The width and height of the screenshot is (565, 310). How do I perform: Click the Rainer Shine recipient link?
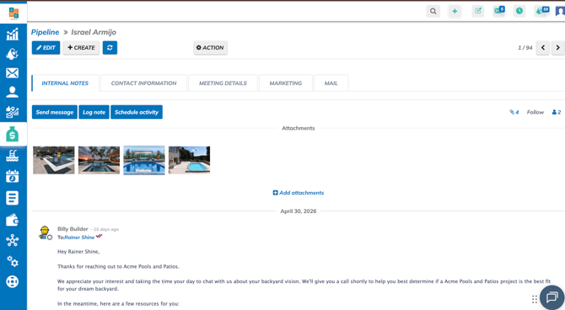coord(79,238)
